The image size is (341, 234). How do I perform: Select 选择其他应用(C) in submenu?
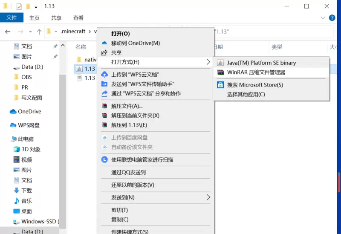click(271, 94)
